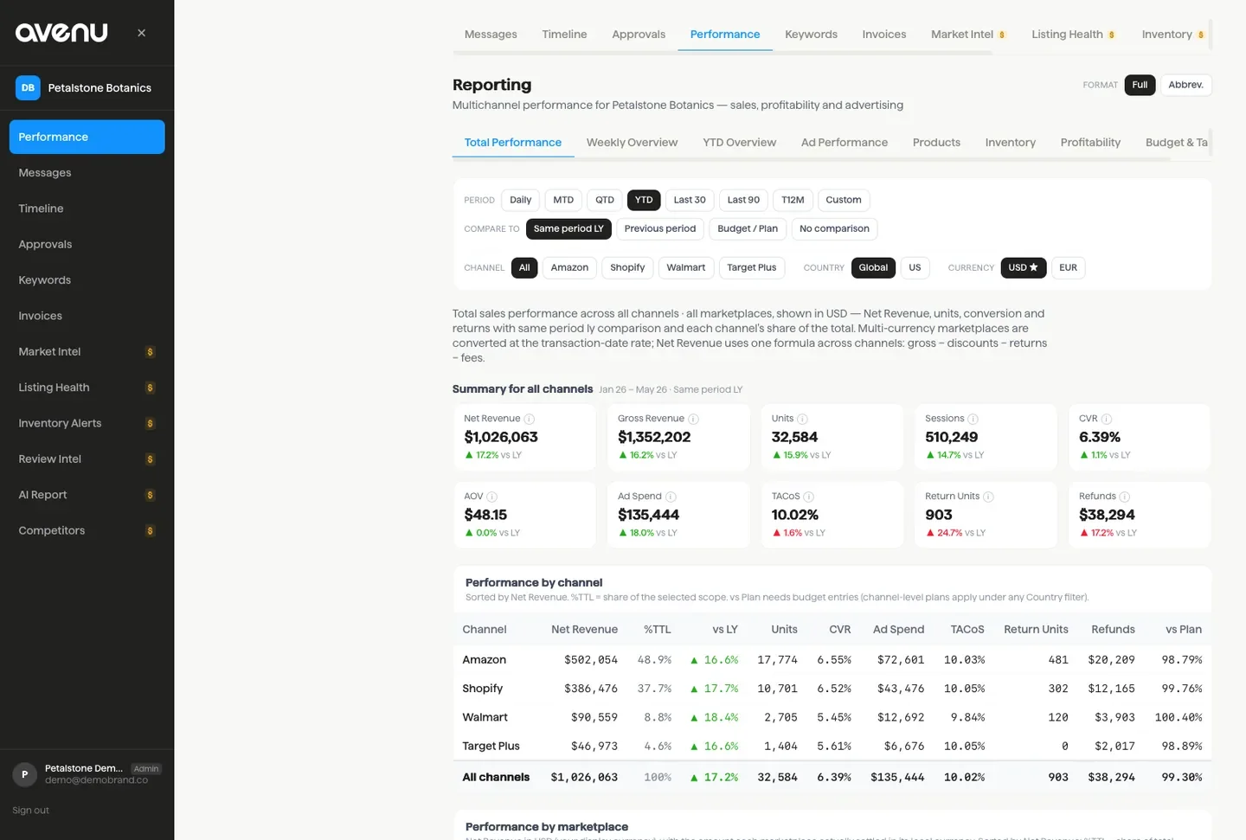Screen dimensions: 1246x840
Task: Switch to the Ad Performance tab
Action: pyautogui.click(x=845, y=143)
